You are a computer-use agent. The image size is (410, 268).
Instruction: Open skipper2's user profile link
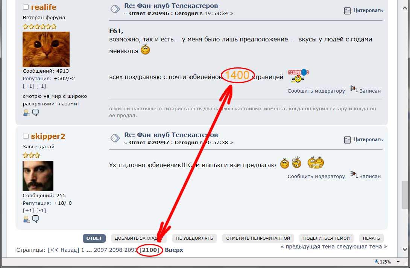(x=48, y=136)
